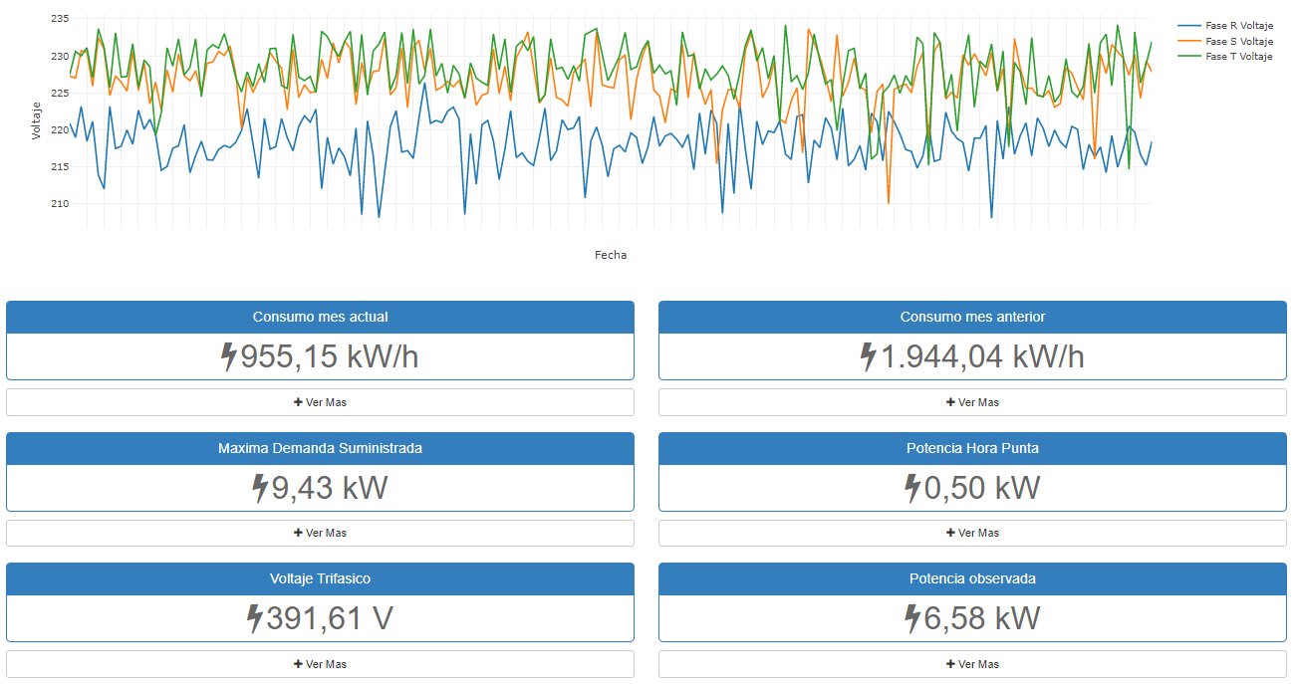Click lightning icon beside 9,43 kW
This screenshot has width=1295, height=684.
260,488
